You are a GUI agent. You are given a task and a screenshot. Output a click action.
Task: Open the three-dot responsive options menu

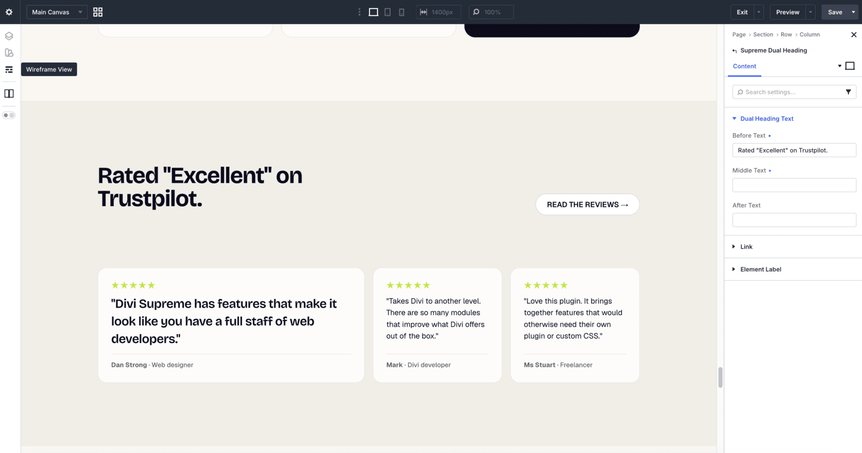click(x=359, y=12)
